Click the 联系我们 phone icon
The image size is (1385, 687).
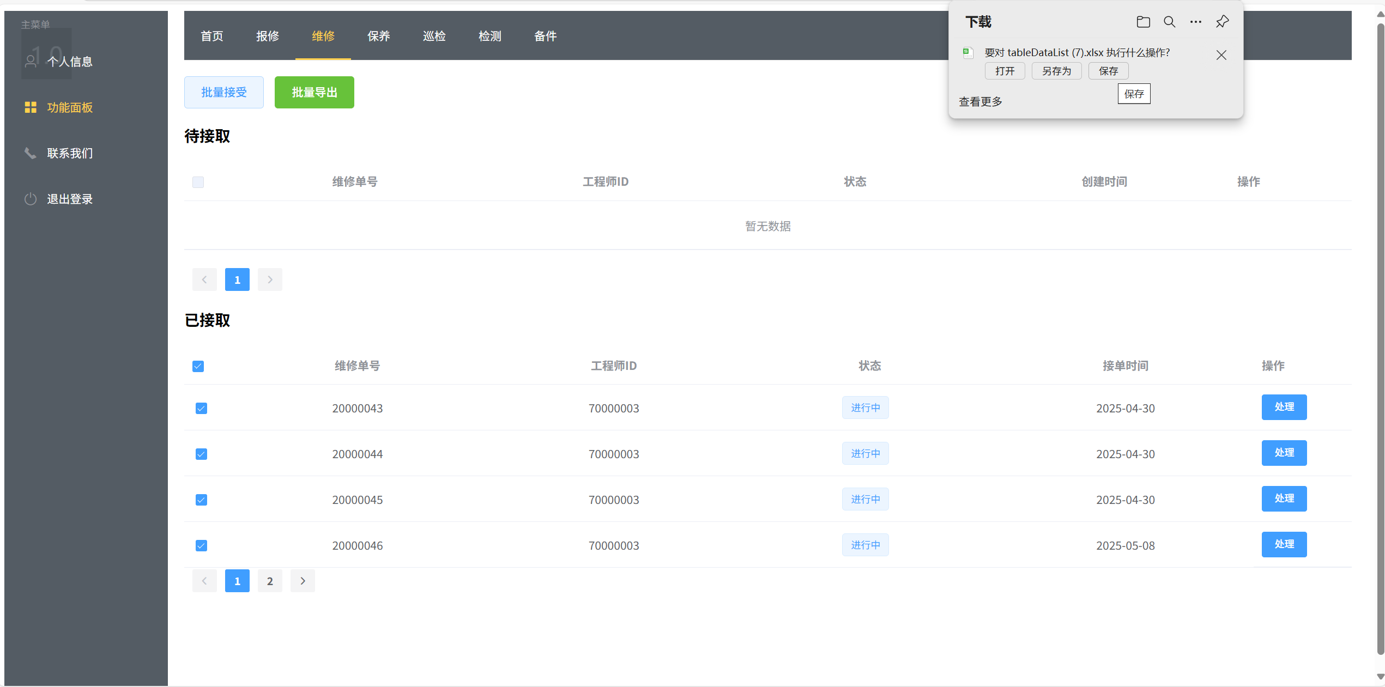31,153
